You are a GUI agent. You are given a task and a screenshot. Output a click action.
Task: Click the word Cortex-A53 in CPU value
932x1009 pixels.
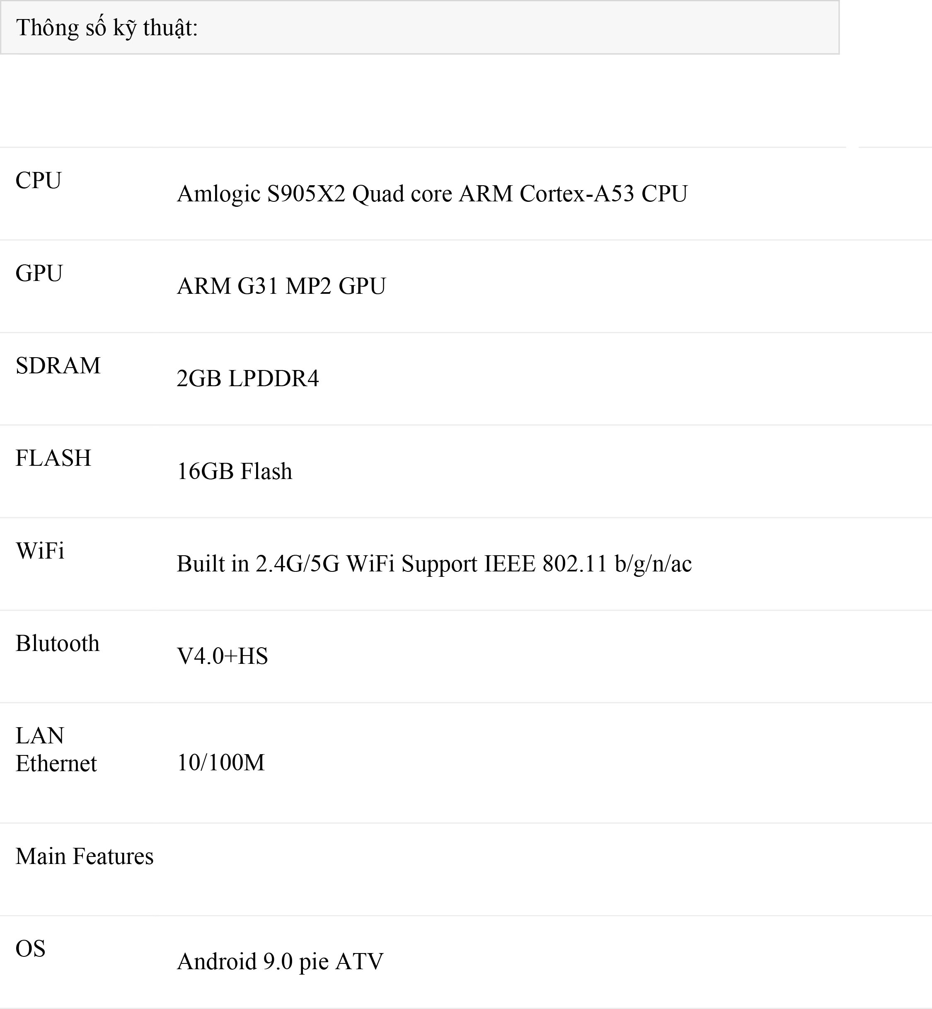coord(576,194)
